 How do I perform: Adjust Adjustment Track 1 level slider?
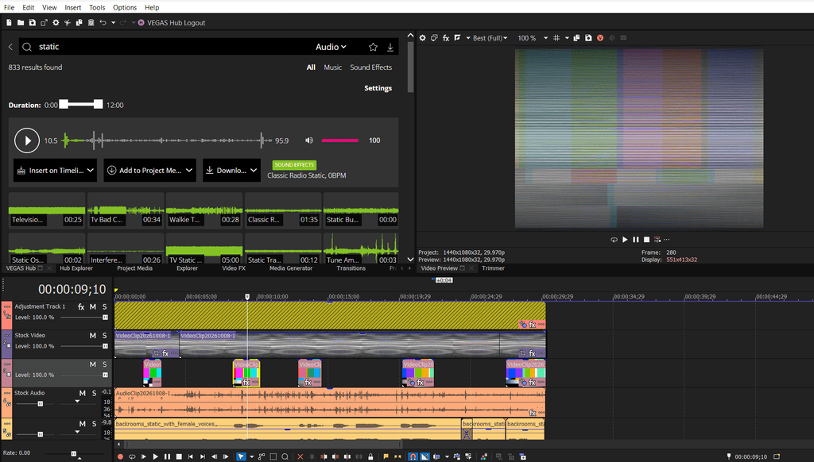pyautogui.click(x=83, y=318)
